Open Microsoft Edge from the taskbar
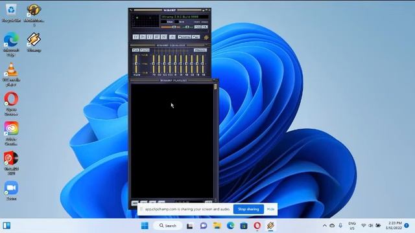This screenshot has width=415, height=233. coord(230,226)
